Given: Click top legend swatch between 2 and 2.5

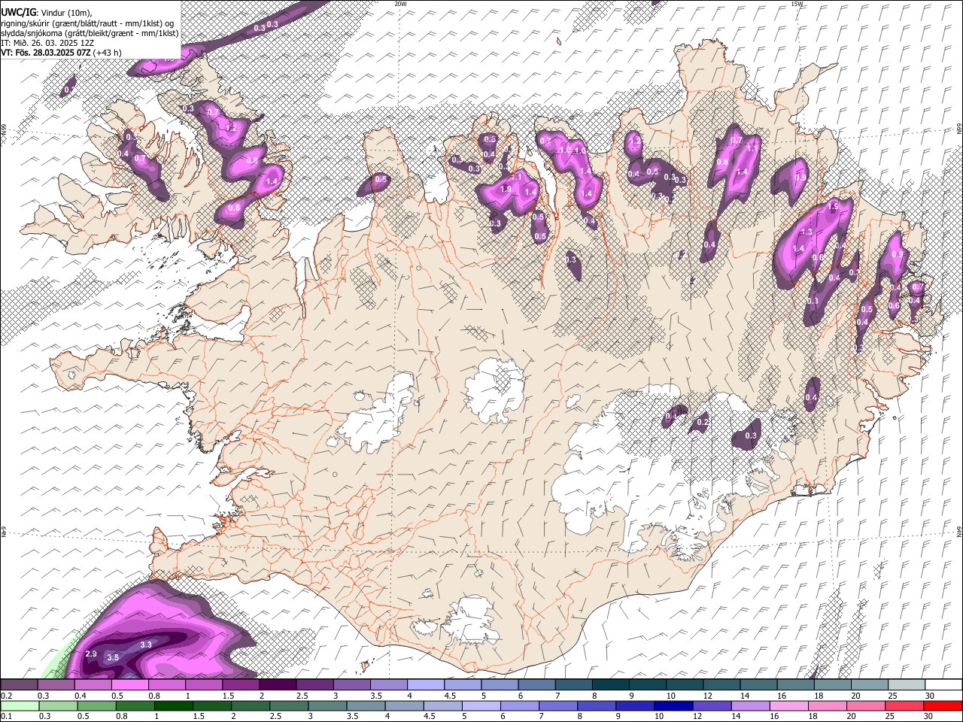Looking at the screenshot, I should tap(278, 685).
